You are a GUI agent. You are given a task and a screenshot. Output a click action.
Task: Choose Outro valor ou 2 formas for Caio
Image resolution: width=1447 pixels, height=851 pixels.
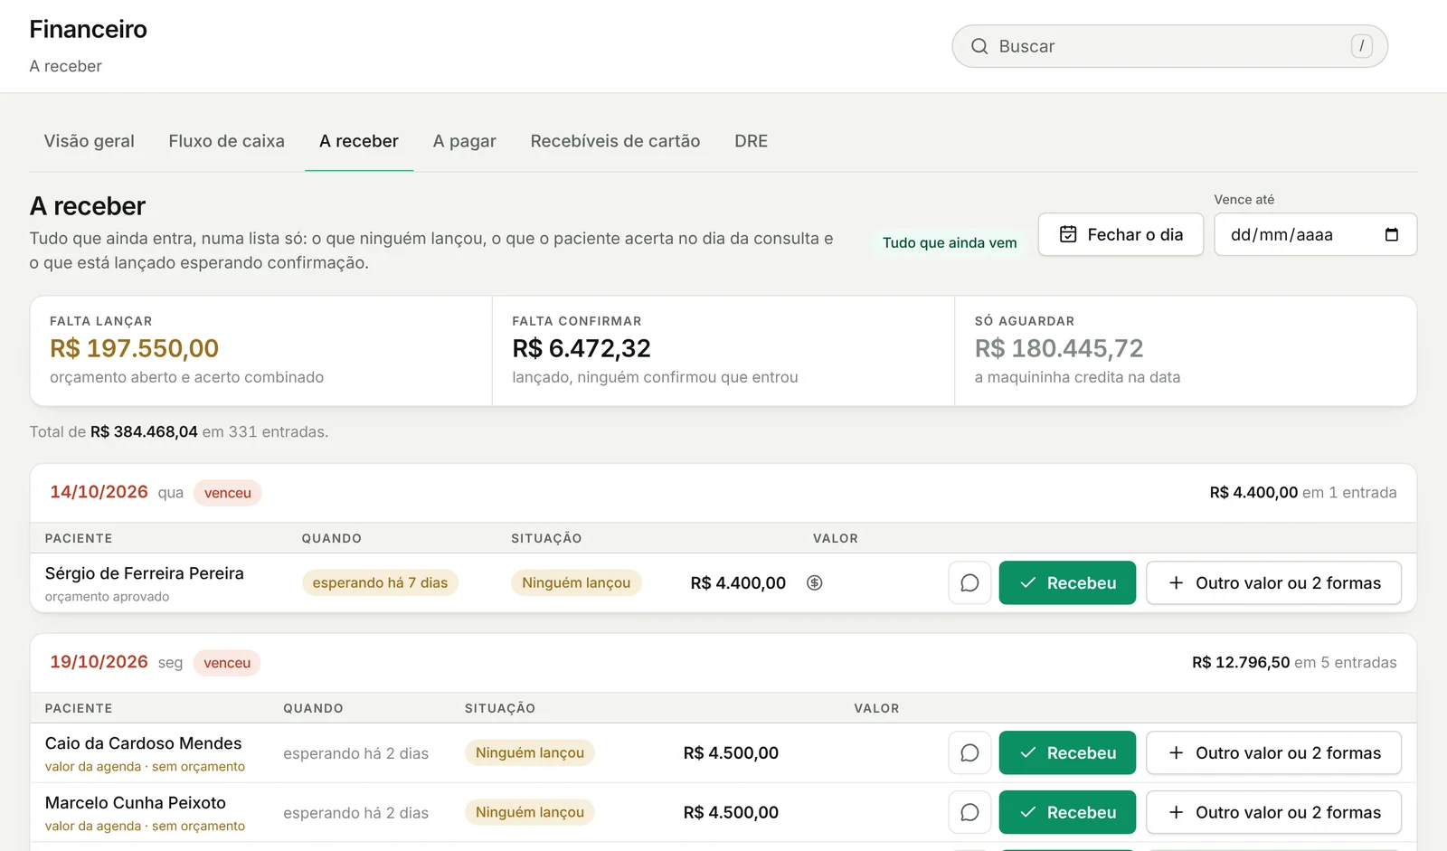(1274, 753)
